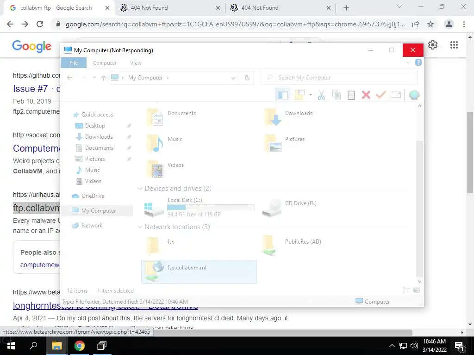The width and height of the screenshot is (474, 355).
Task: Click the red X Delete icon
Action: [366, 95]
